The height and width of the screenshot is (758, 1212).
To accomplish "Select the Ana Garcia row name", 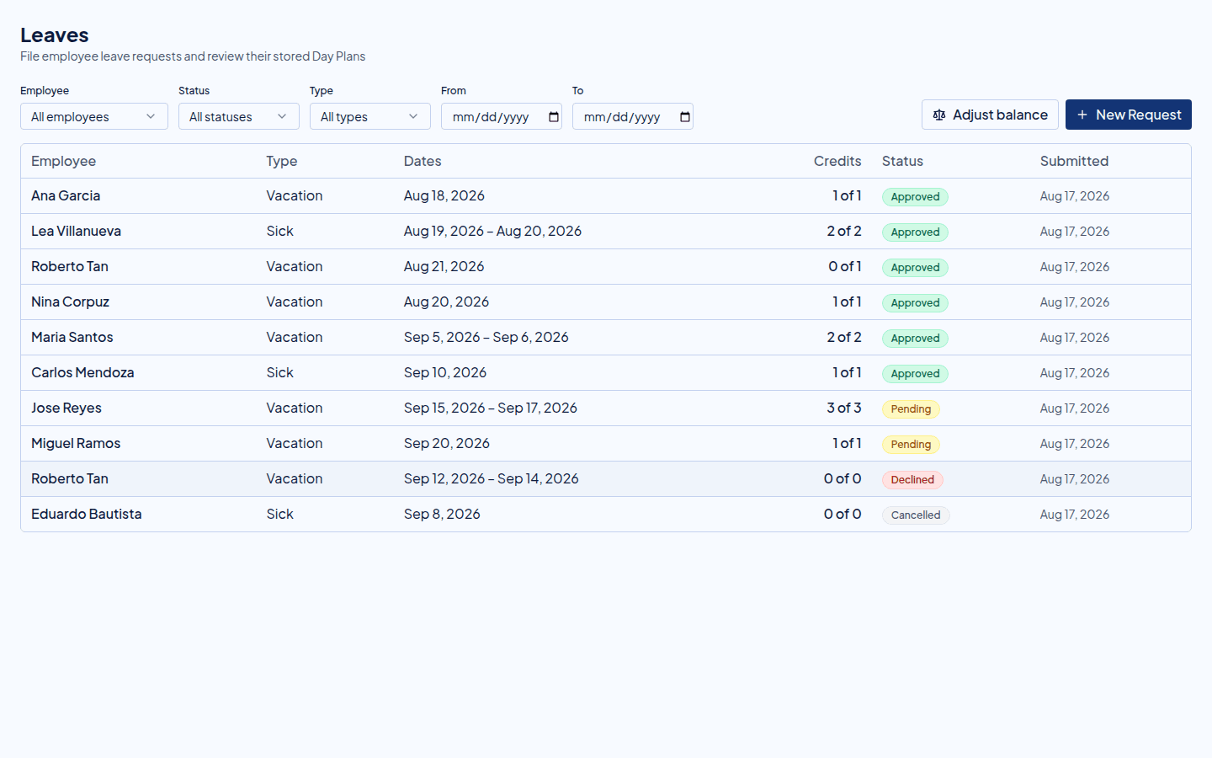I will point(66,195).
